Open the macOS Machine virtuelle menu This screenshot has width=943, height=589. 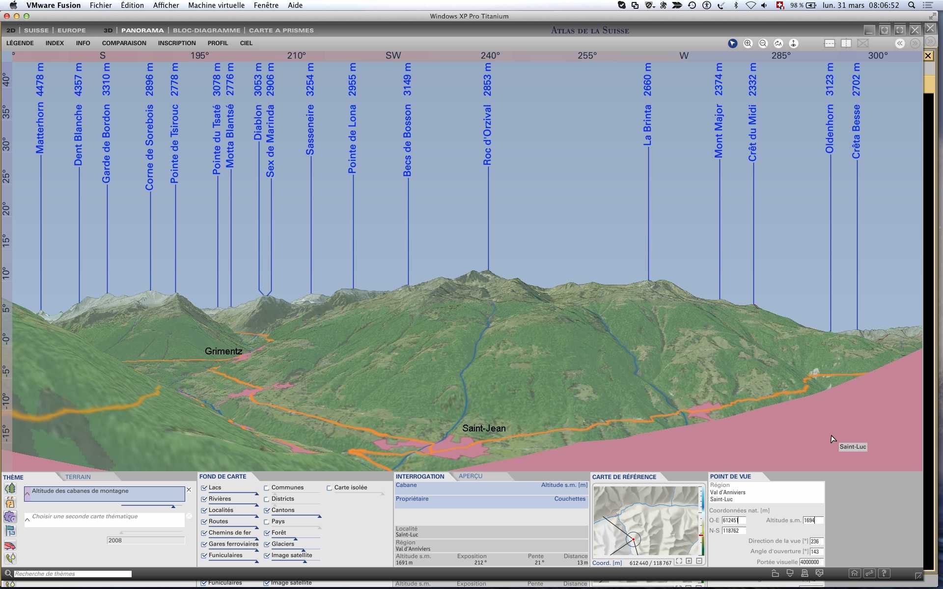click(x=216, y=5)
